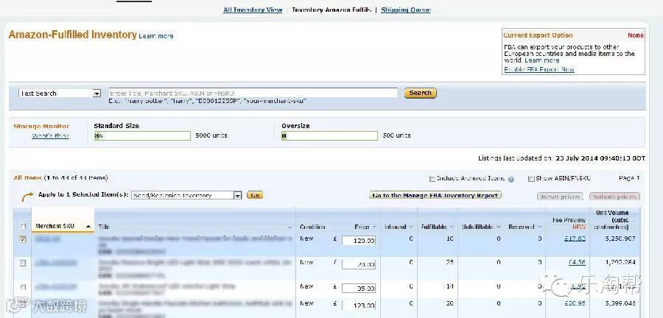Sort table by Reserved arrow
This screenshot has height=318, width=663.
pos(539,227)
